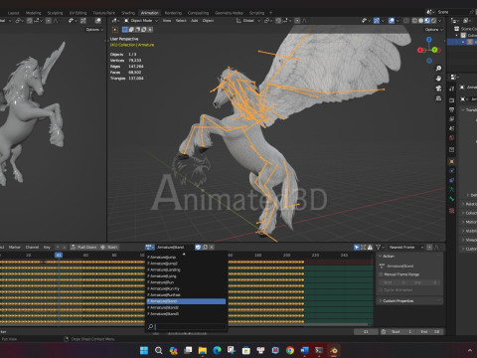The image size is (477, 358).
Task: Open View Layer properties tab icon
Action: click(452, 118)
